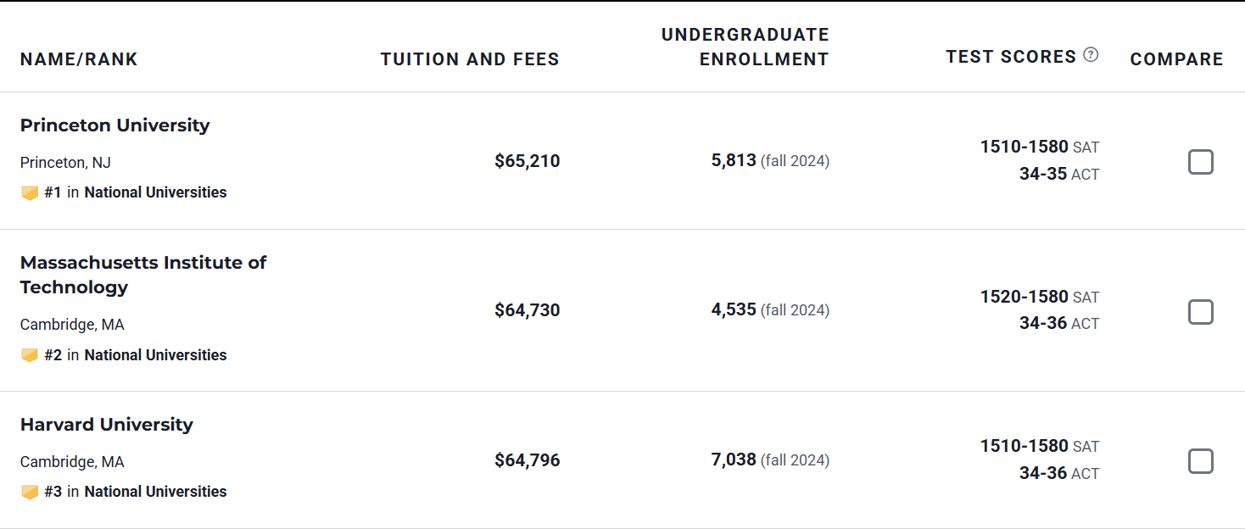Sort by the Tuition and Fees header
The width and height of the screenshot is (1245, 529).
(x=469, y=59)
